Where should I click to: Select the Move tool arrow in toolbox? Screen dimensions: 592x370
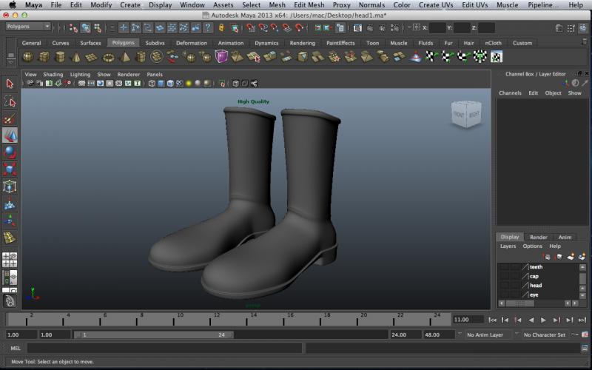10,135
